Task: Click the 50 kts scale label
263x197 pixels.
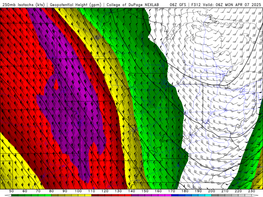Action: click(12, 191)
